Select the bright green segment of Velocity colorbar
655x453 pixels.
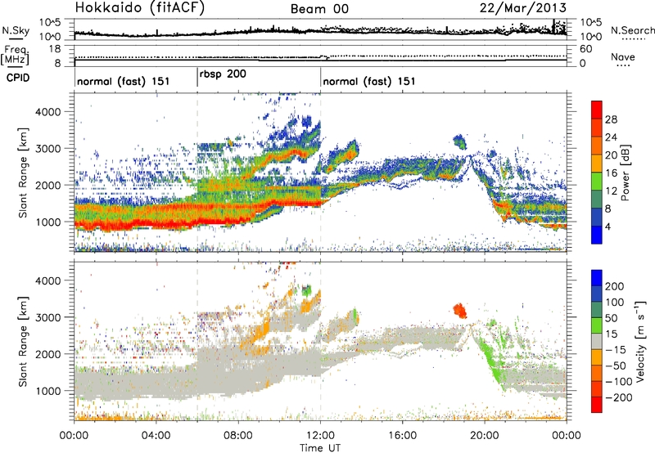click(x=597, y=325)
